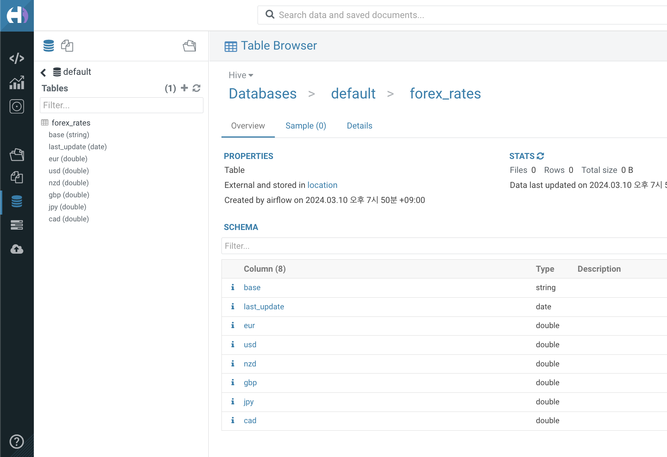Screen dimensions: 667x457
Task: Click the Databases breadcrumb link
Action: [x=262, y=94]
